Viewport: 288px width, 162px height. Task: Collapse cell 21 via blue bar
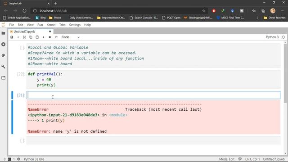click(x=12, y=95)
